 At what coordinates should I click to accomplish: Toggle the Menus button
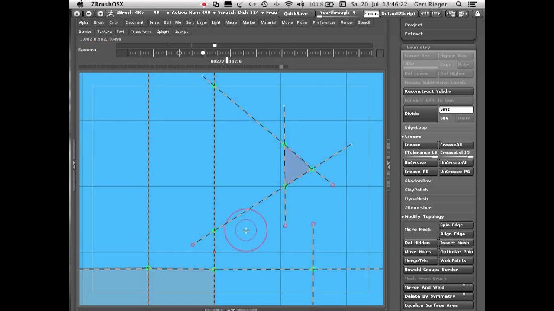[371, 14]
